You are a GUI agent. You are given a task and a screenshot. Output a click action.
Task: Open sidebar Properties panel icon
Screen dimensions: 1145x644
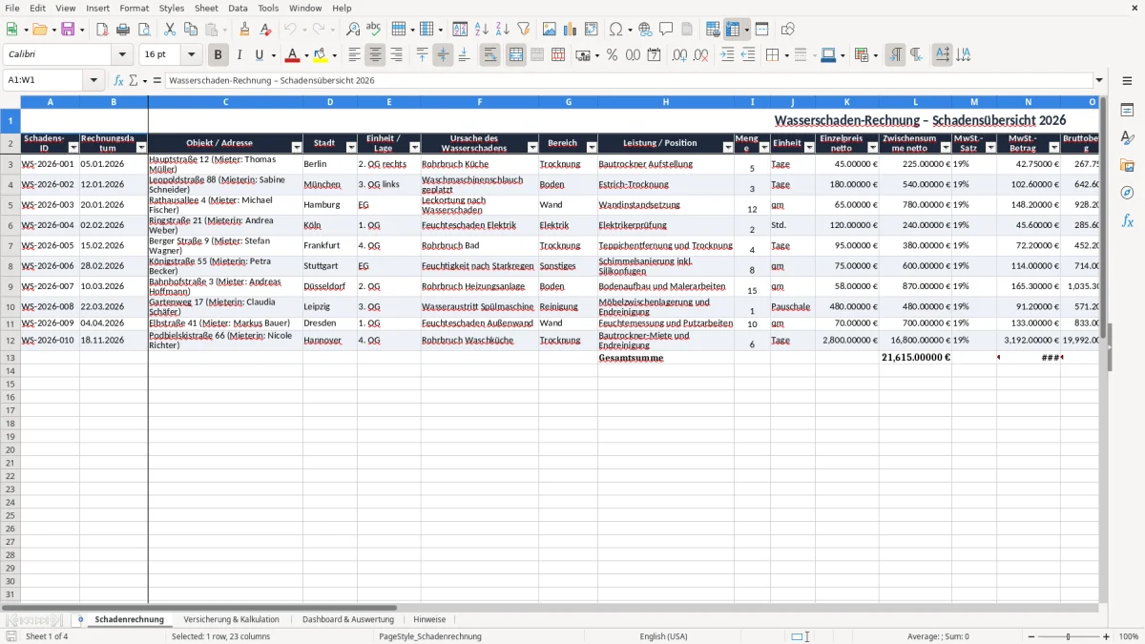(x=1127, y=111)
